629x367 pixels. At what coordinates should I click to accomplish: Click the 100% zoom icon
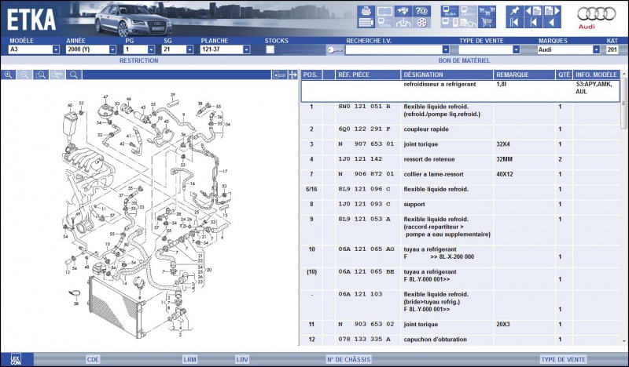point(57,74)
